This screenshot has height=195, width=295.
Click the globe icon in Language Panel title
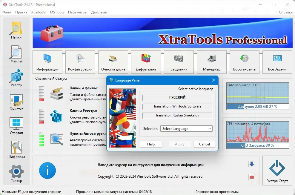pos(111,80)
